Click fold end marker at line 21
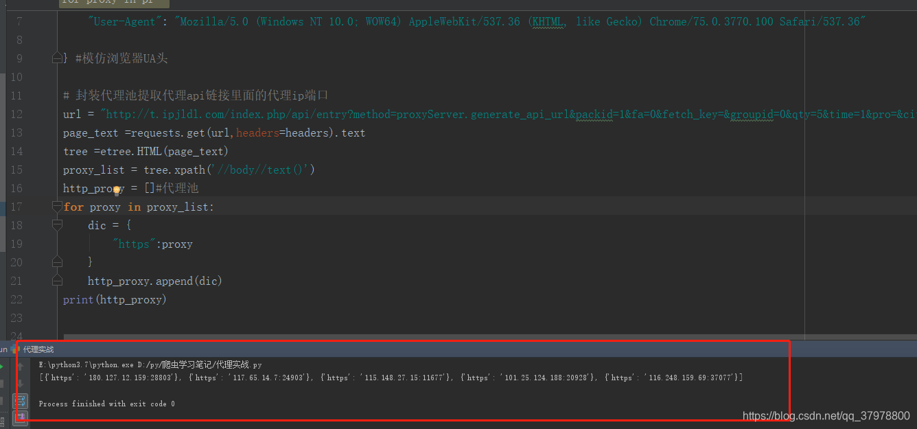The height and width of the screenshot is (429, 917). click(57, 281)
